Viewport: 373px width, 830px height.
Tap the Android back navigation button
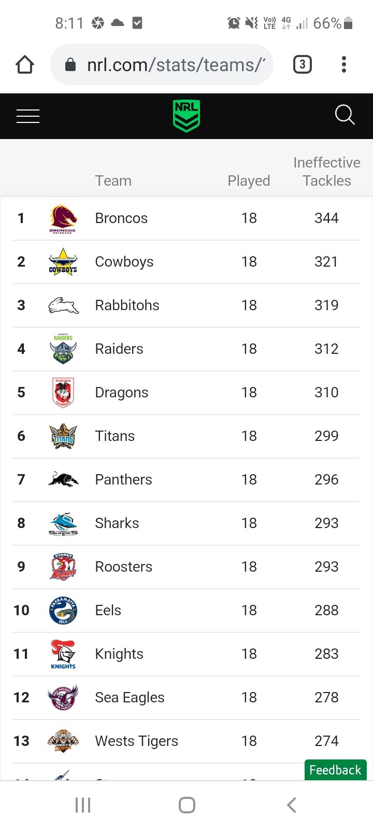coord(292,805)
